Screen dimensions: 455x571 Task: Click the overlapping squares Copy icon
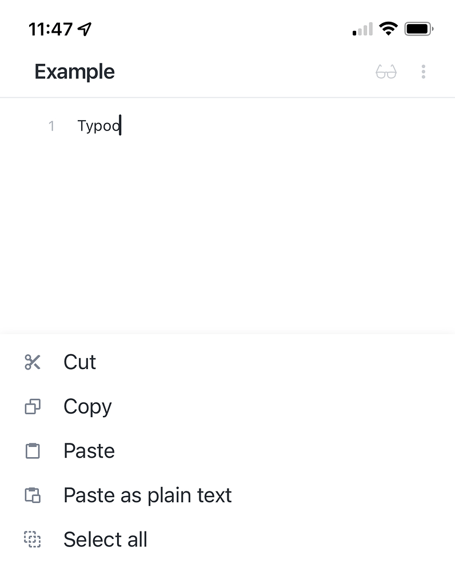tap(33, 406)
